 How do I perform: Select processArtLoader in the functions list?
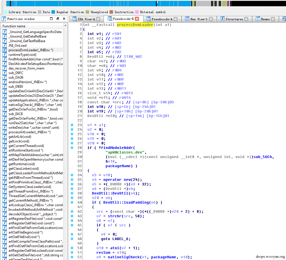coord(29,132)
